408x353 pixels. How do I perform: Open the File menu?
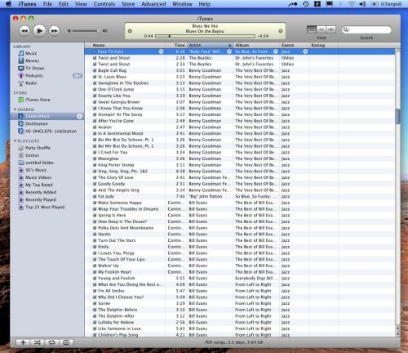[x=47, y=4]
